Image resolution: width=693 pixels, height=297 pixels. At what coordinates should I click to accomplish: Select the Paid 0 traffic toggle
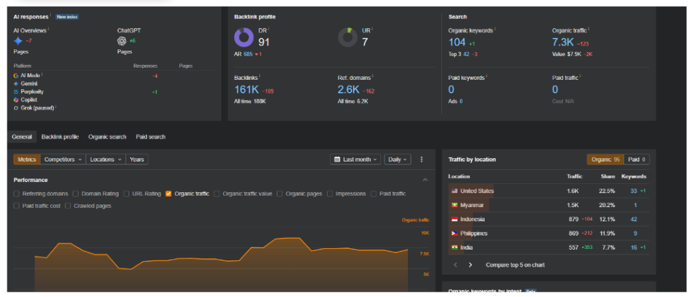tap(637, 160)
